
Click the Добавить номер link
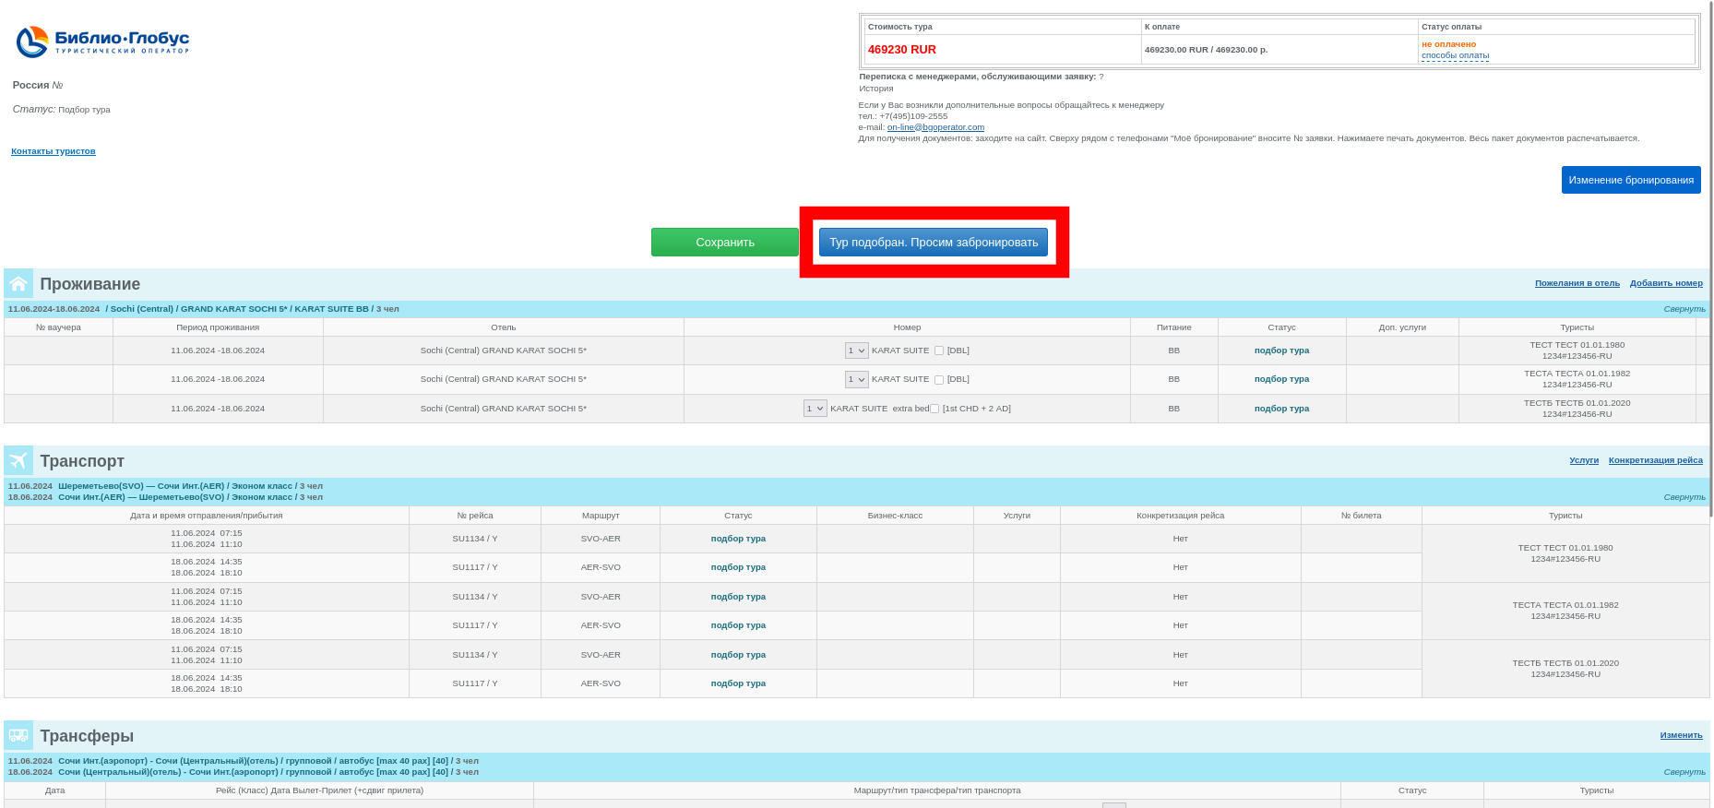tap(1665, 283)
